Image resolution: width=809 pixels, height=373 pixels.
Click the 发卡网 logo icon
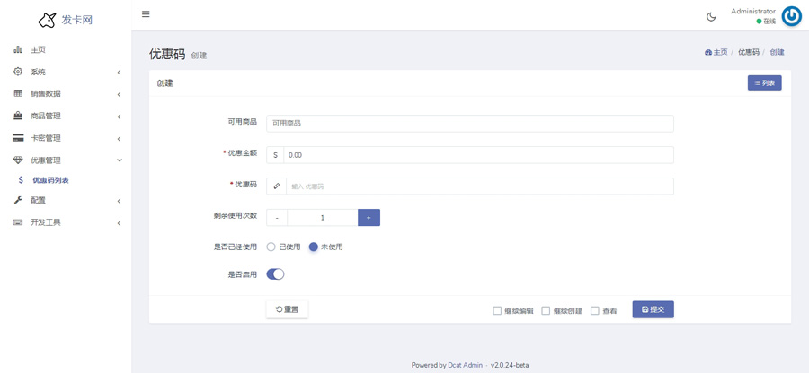click(x=47, y=20)
